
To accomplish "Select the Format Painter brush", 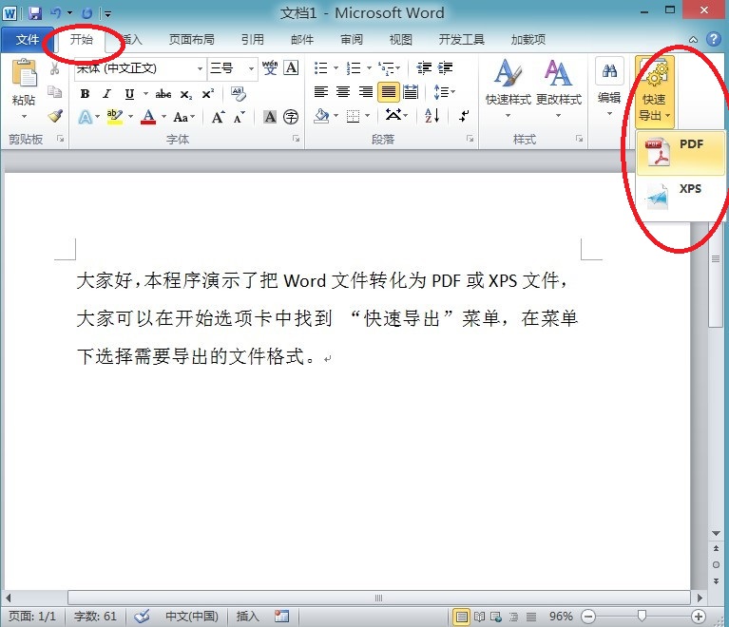I will pyautogui.click(x=55, y=115).
